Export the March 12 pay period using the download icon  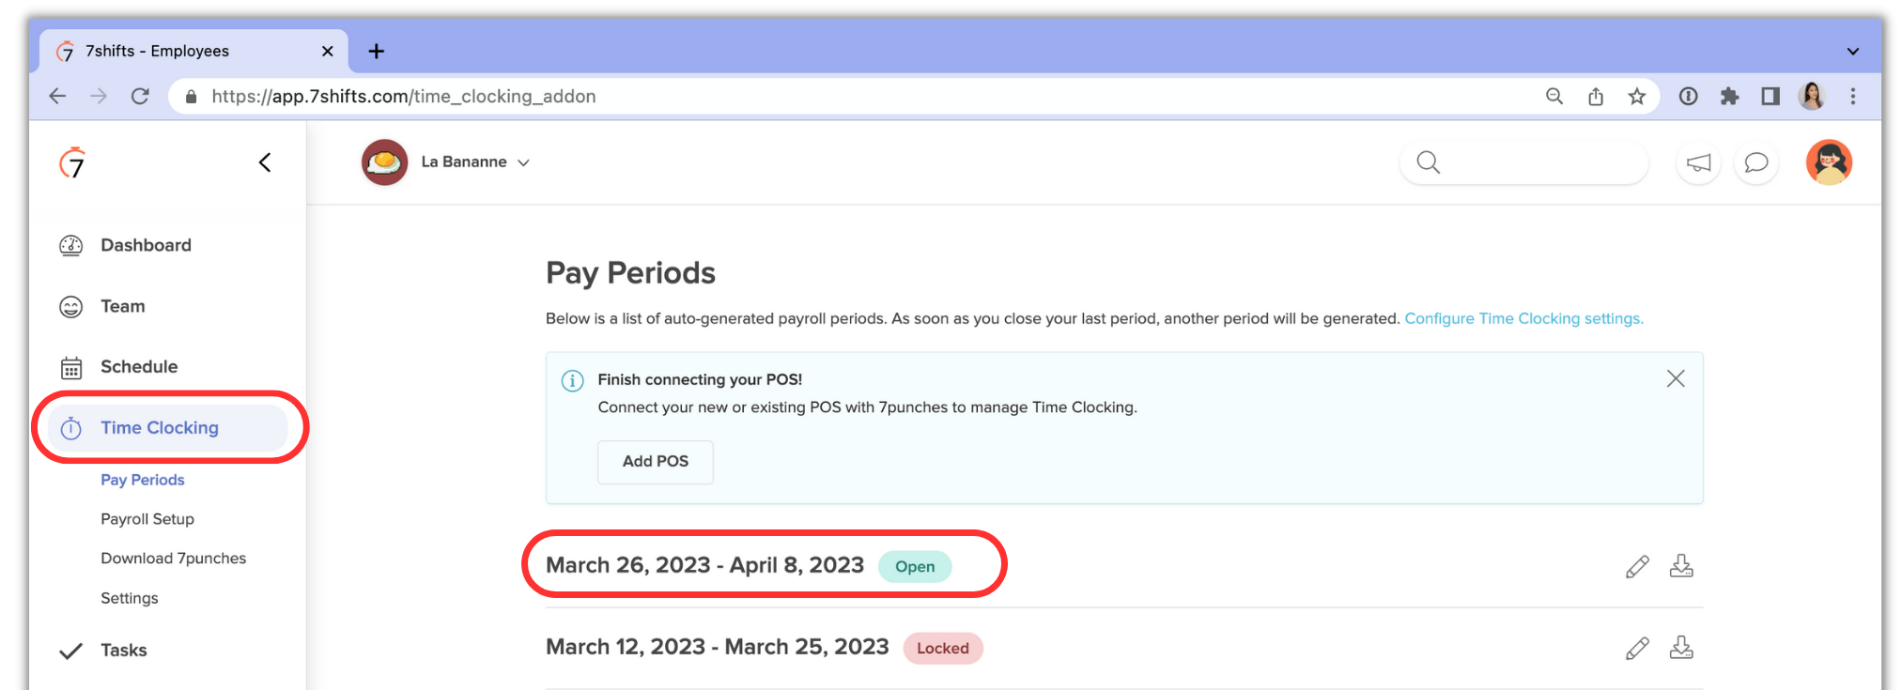1681,647
